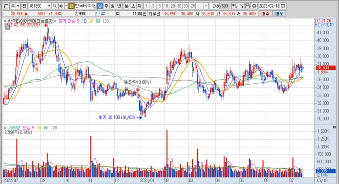Click the HC:-13.40 indicator text
The width and height of the screenshot is (339, 184).
pos(324,25)
